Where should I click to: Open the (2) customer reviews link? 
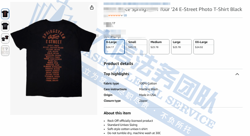(x=125, y=15)
